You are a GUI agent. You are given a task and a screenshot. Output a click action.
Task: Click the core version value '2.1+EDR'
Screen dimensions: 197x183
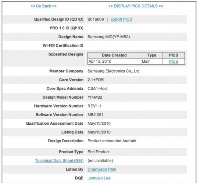[96, 80]
